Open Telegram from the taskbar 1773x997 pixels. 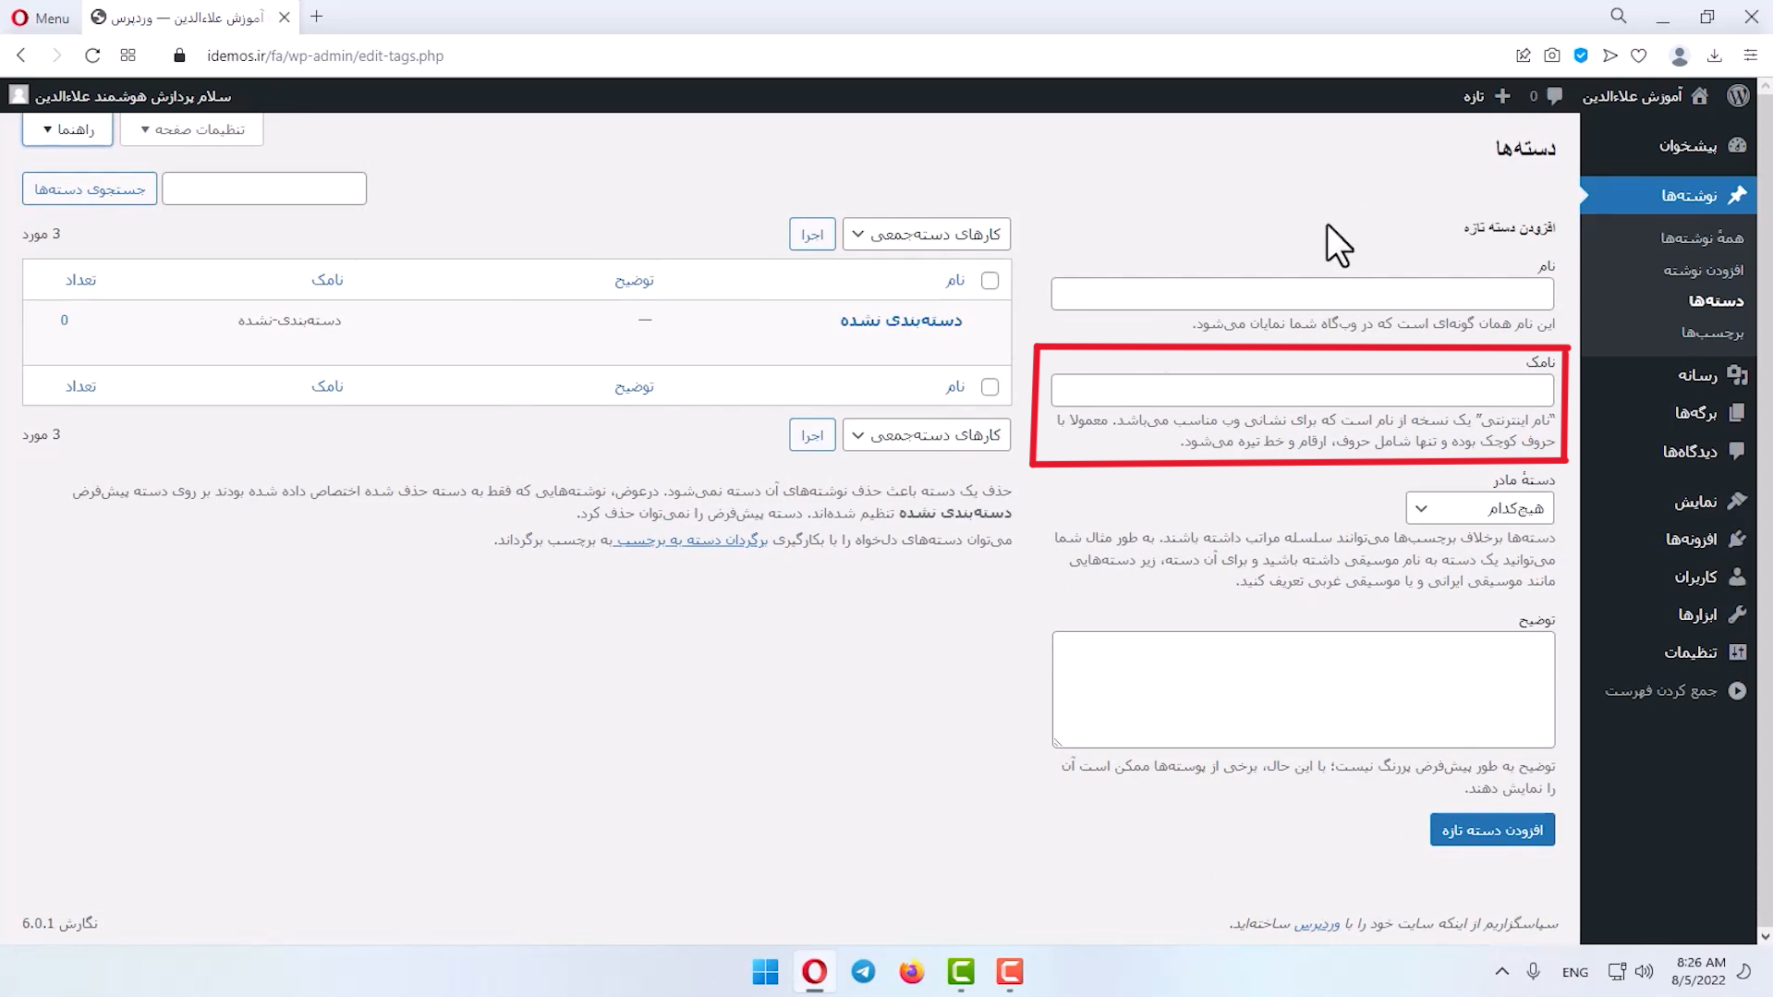click(x=863, y=972)
